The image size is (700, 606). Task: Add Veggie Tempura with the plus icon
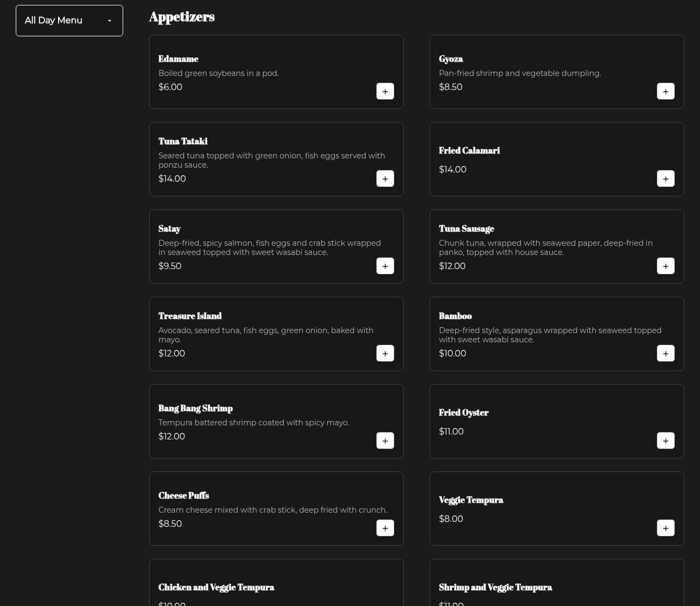(x=666, y=528)
